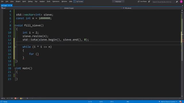The width and height of the screenshot is (184, 103).
Task: Open the Global Scope dropdown
Action: point(93,8)
